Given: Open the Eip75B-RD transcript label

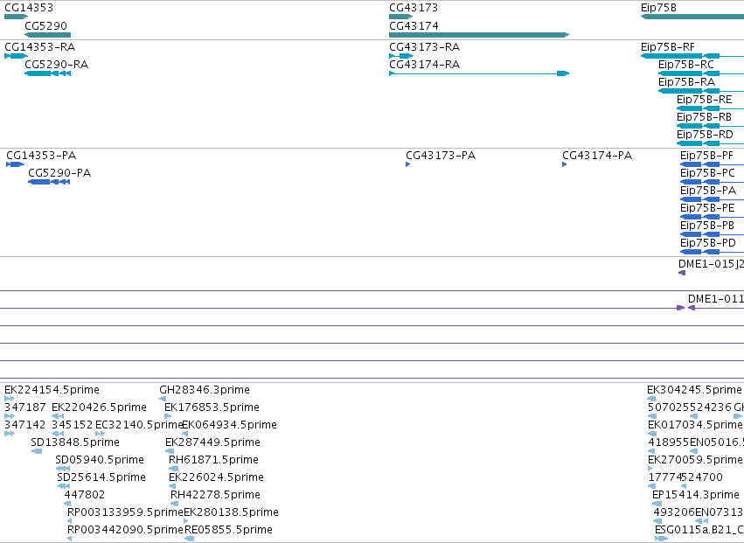Looking at the screenshot, I should point(705,135).
